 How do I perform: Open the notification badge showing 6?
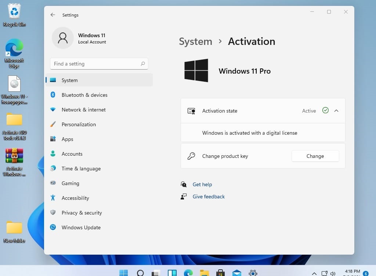pyautogui.click(x=366, y=273)
